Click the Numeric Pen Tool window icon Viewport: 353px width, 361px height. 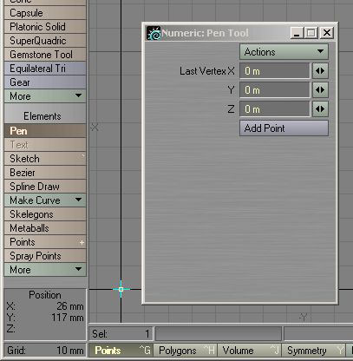click(x=154, y=33)
